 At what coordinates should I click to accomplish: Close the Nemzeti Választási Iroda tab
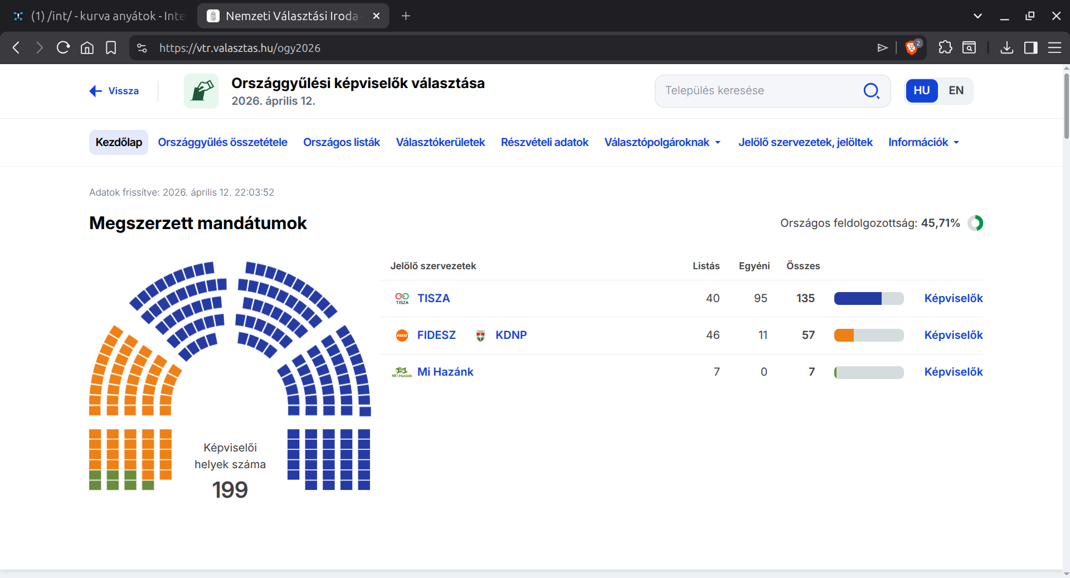pyautogui.click(x=376, y=16)
